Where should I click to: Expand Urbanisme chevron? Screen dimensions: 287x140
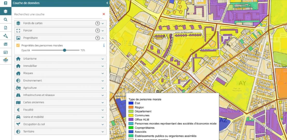103,59
